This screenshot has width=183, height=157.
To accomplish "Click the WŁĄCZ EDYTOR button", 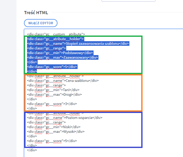I will point(41,23).
